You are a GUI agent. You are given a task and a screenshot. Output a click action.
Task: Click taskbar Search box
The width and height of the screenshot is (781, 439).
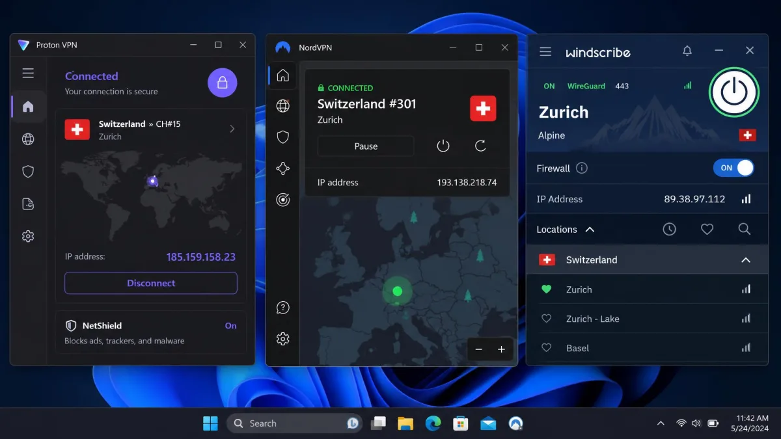click(x=295, y=423)
